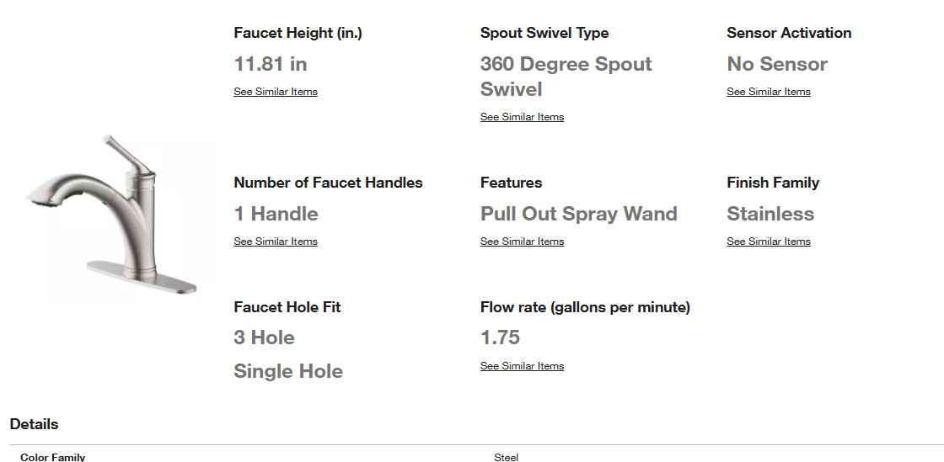Click the 1.75 flow rate value
944x462 pixels.
[x=500, y=337]
